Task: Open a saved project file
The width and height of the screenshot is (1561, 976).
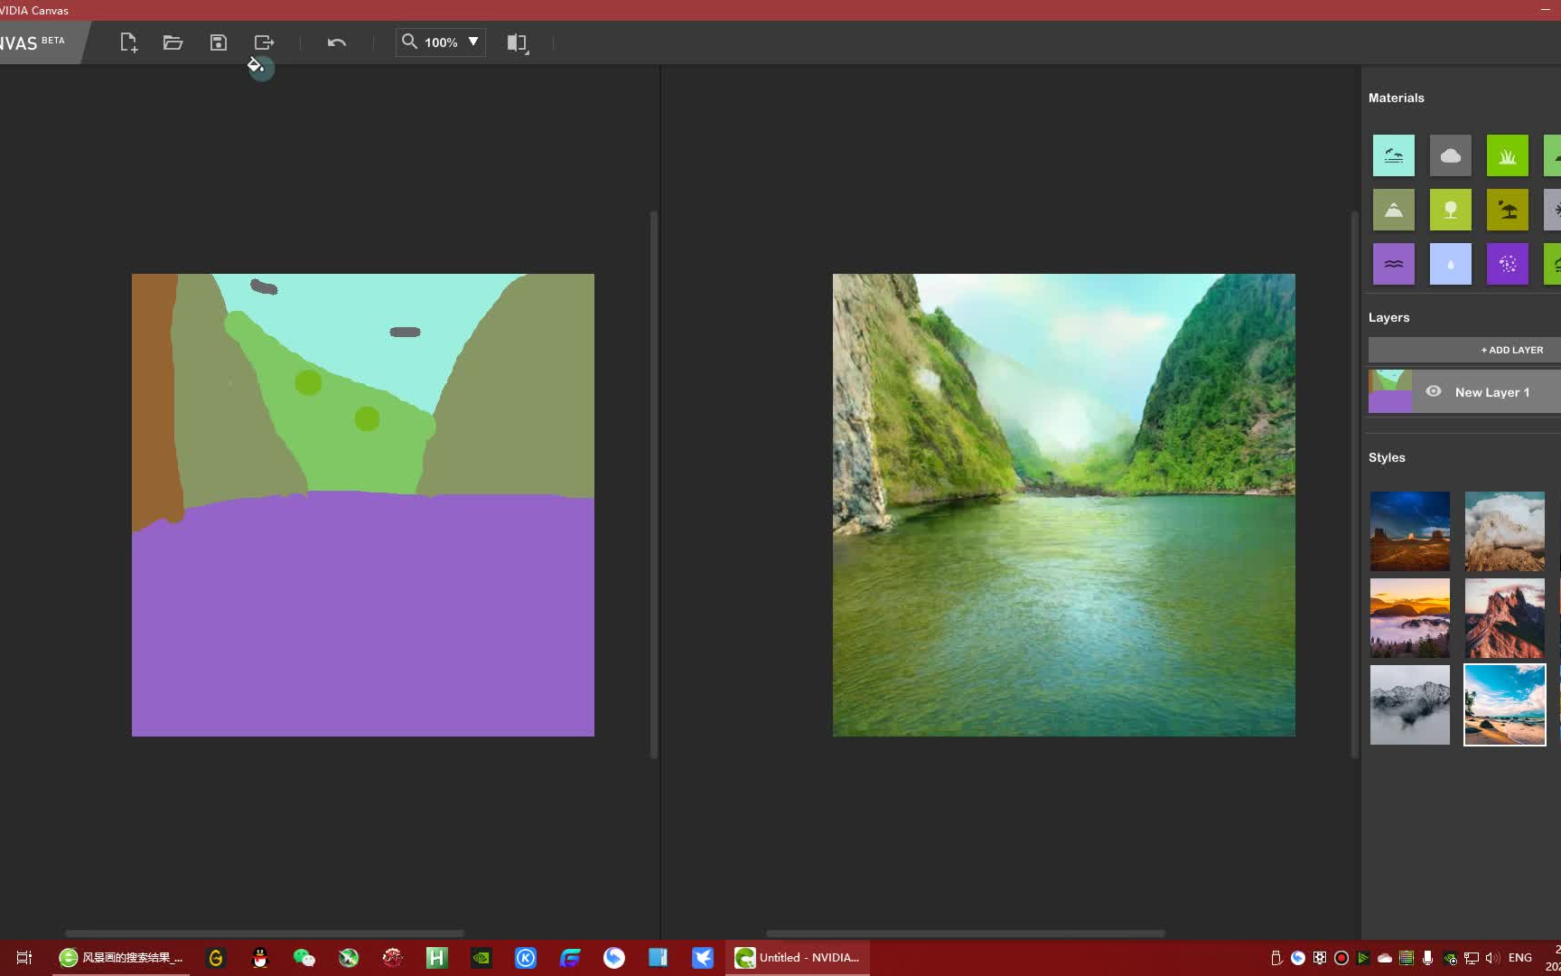Action: coord(173,42)
